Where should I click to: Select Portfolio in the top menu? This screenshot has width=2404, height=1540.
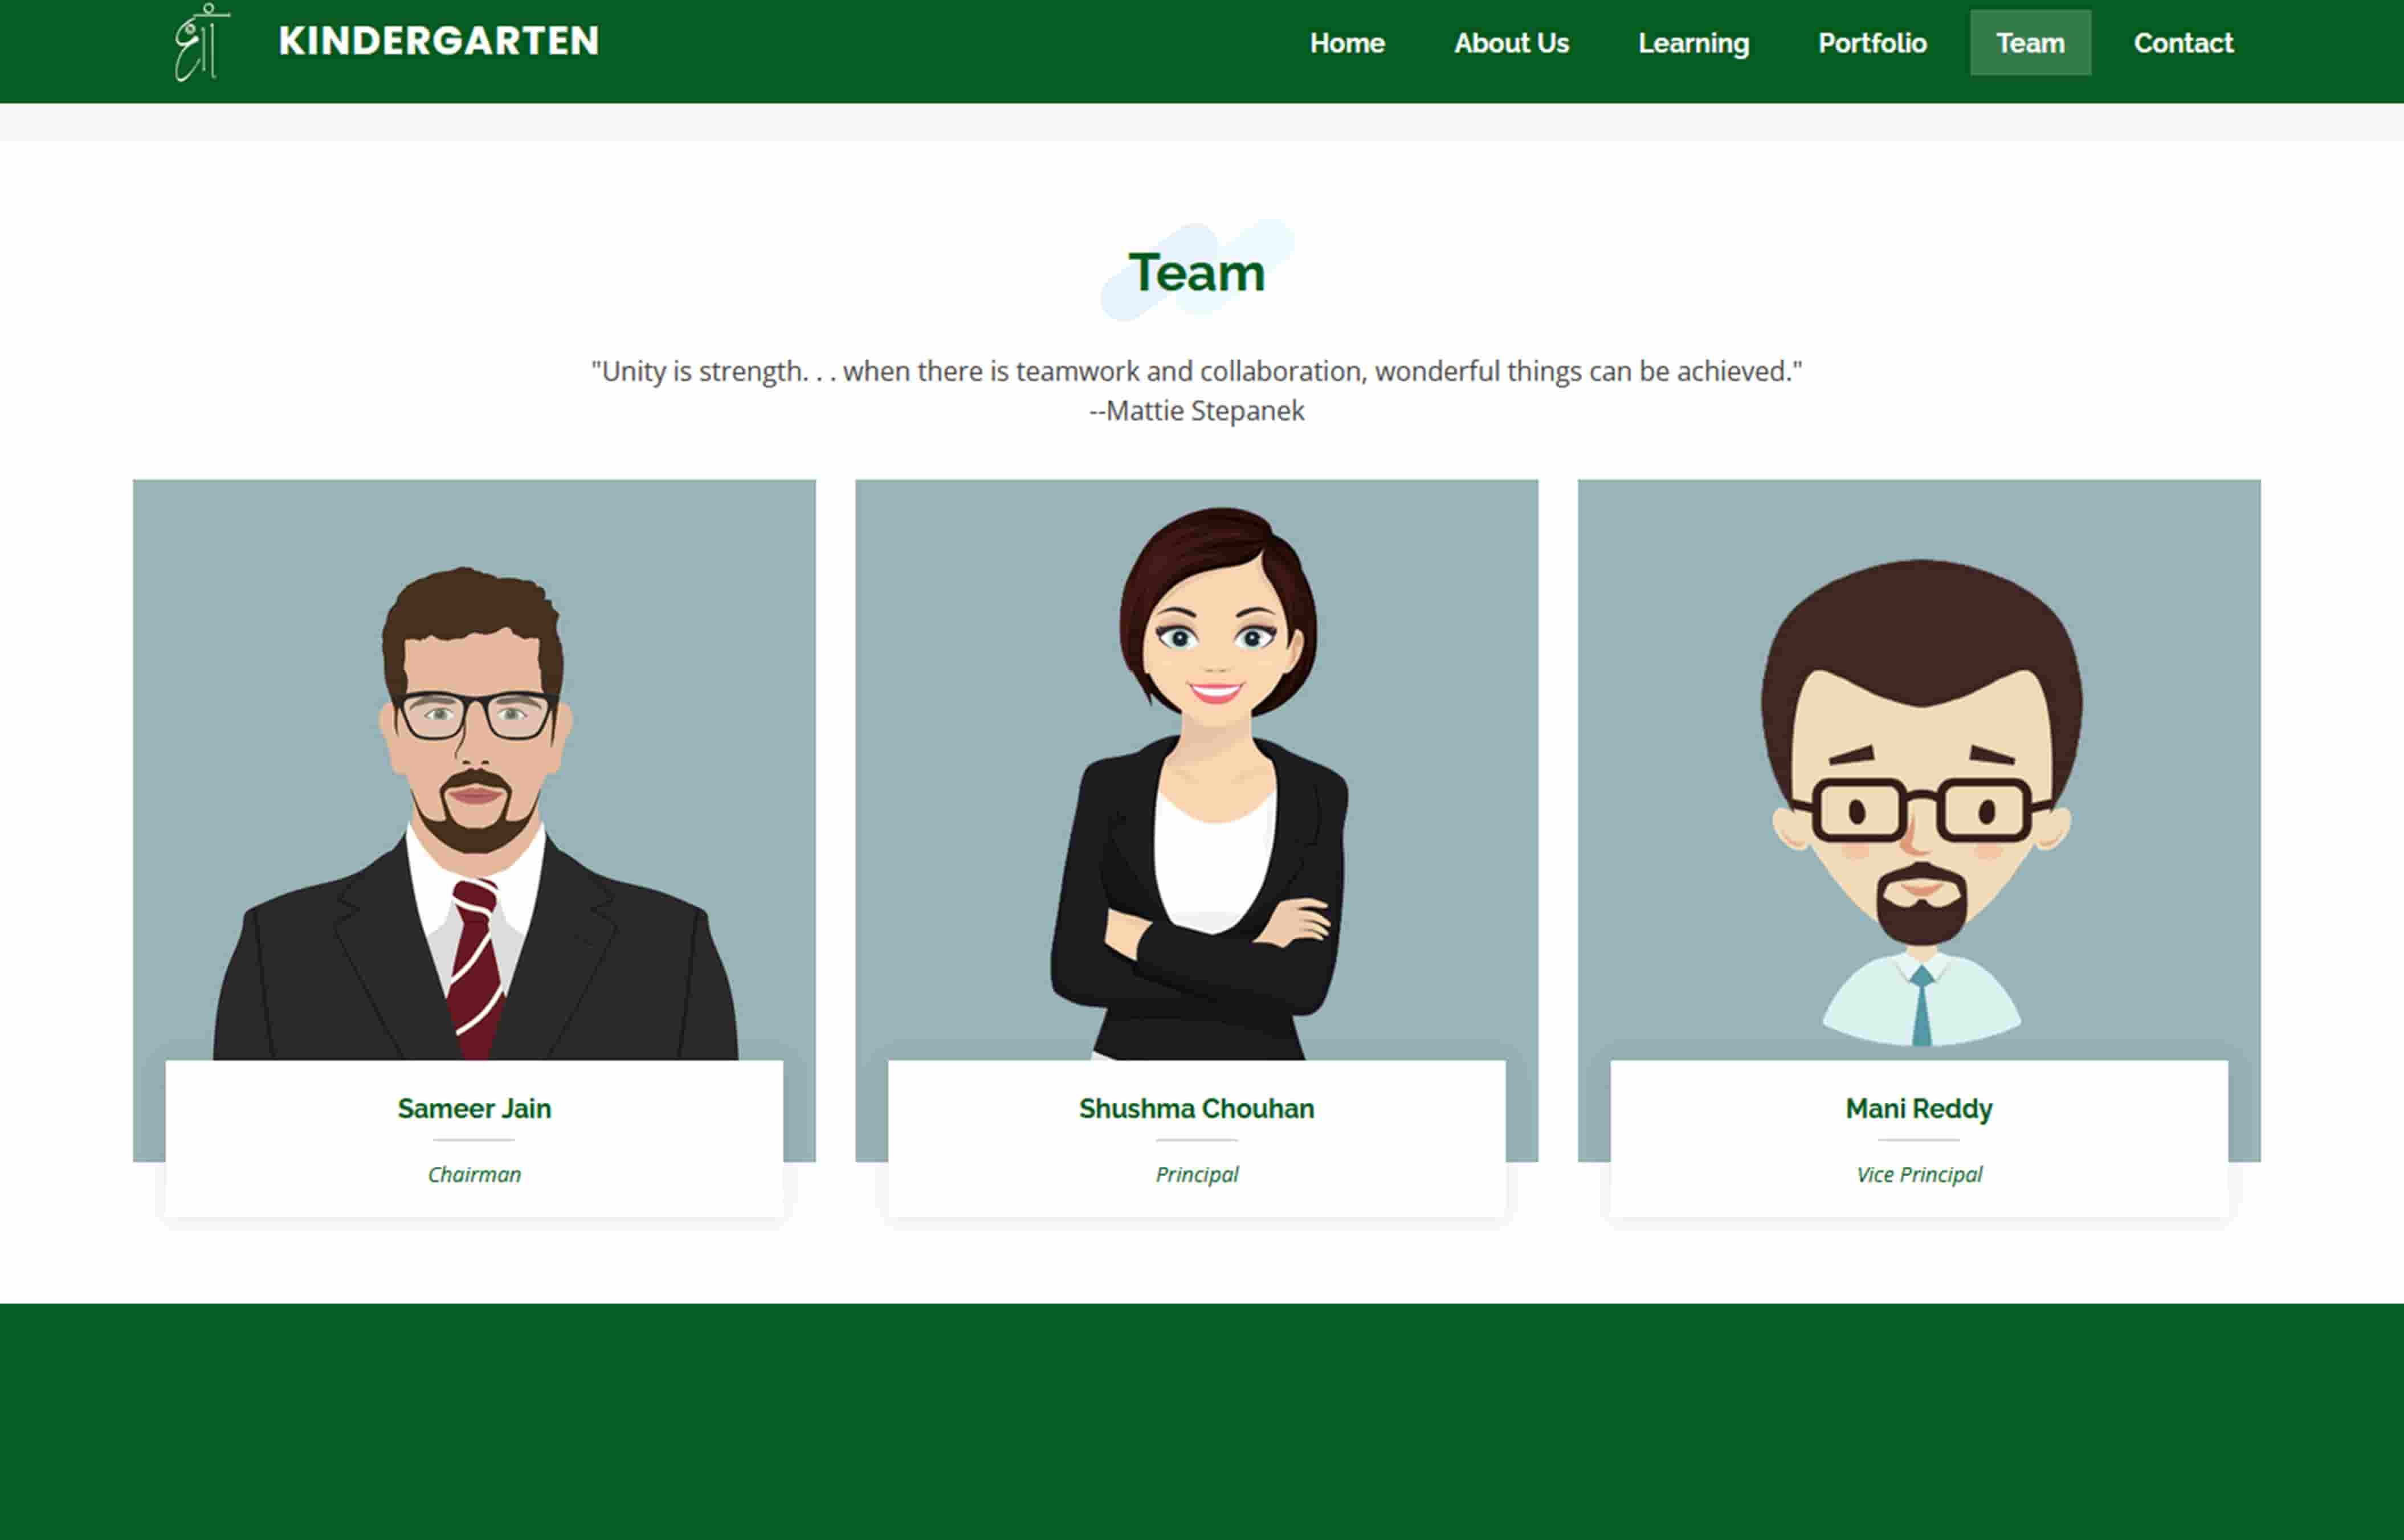[x=1872, y=43]
